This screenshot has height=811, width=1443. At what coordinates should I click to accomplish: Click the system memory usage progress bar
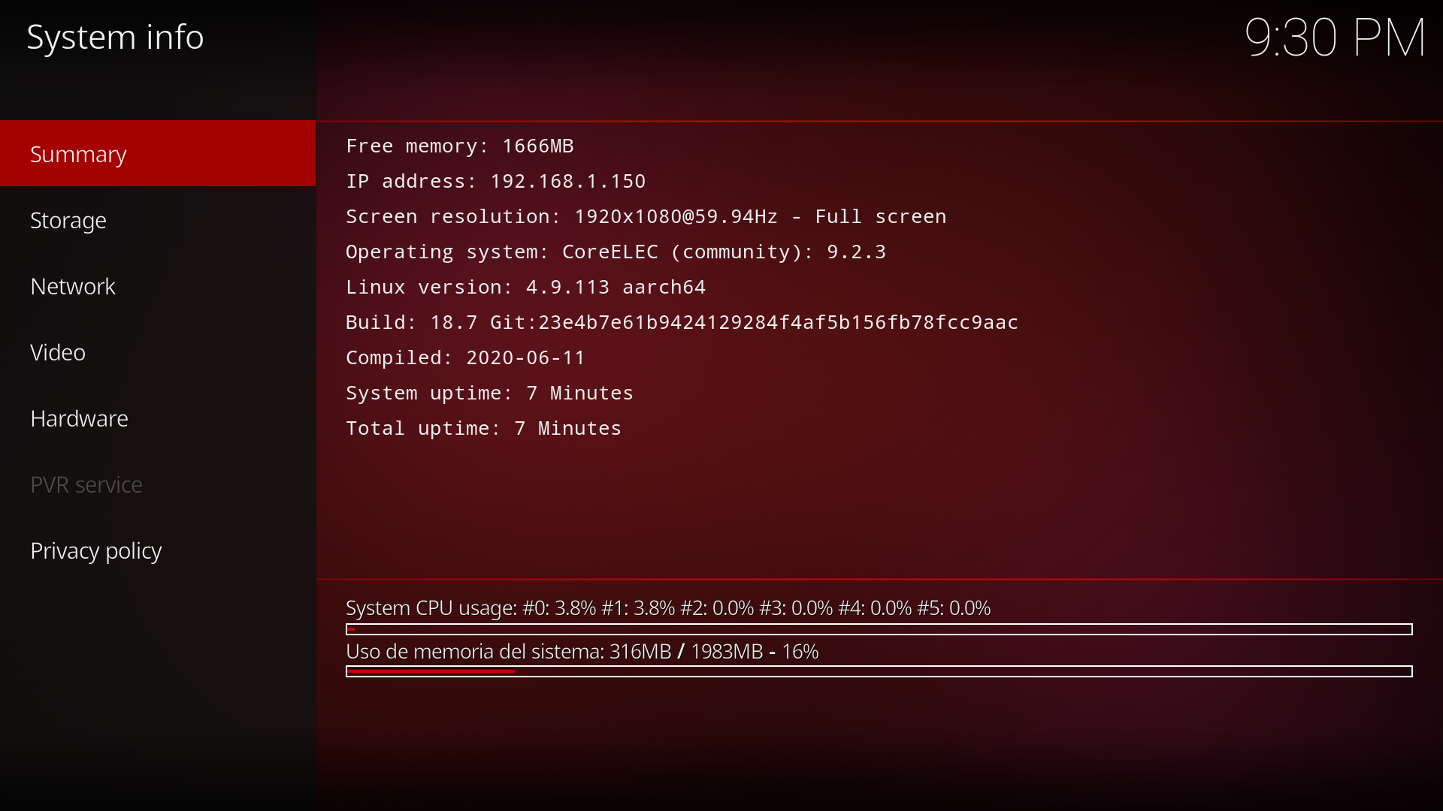[879, 671]
